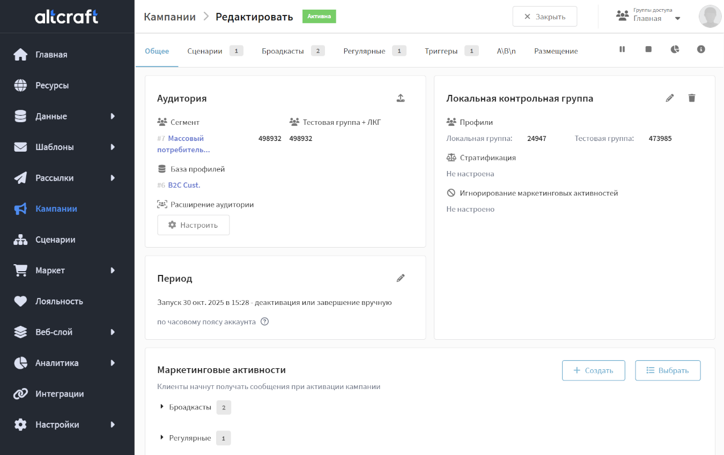724x455 pixels.
Task: Stop the campaign using the stop icon
Action: pyautogui.click(x=648, y=49)
